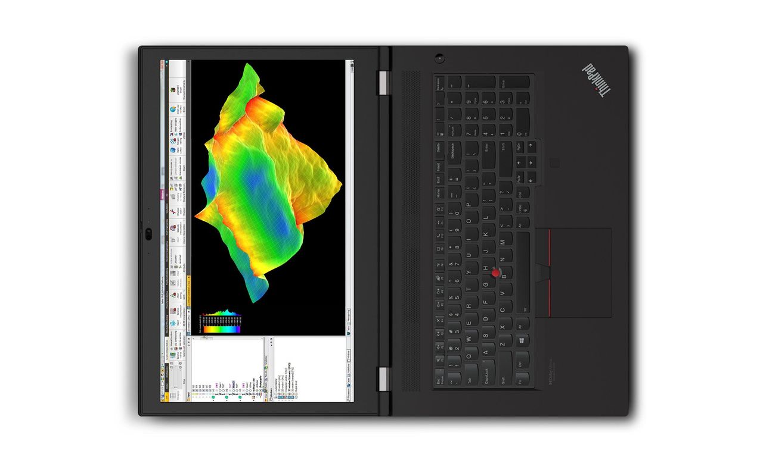Collapse the Stratigraphy folder in Input pane
The image size is (763, 457).
pos(260,397)
